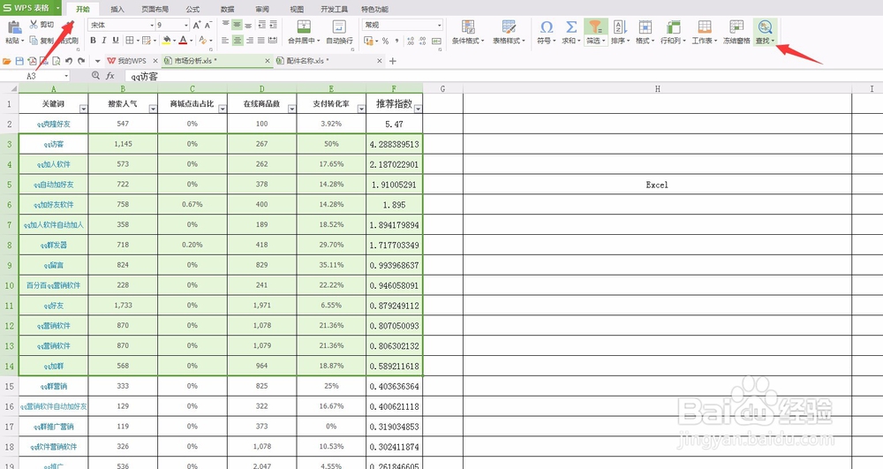Click the clear formatting eraser icon
This screenshot has height=469, width=883.
pos(201,41)
